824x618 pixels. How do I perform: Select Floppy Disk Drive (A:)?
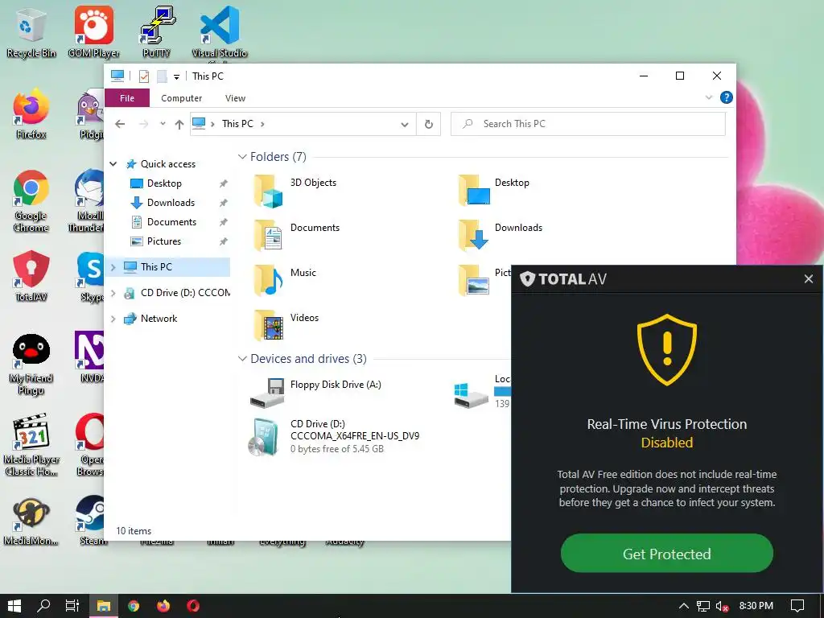(x=315, y=393)
